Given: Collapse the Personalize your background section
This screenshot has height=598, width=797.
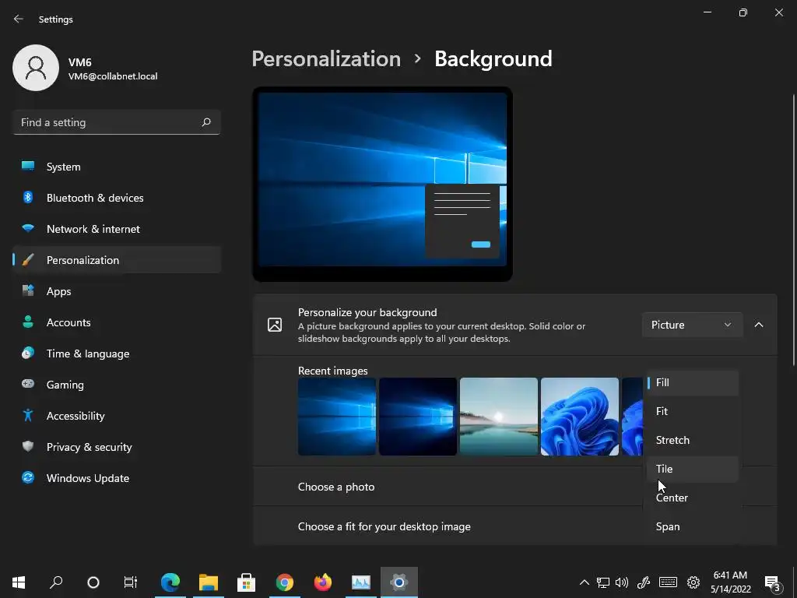Looking at the screenshot, I should click(758, 325).
